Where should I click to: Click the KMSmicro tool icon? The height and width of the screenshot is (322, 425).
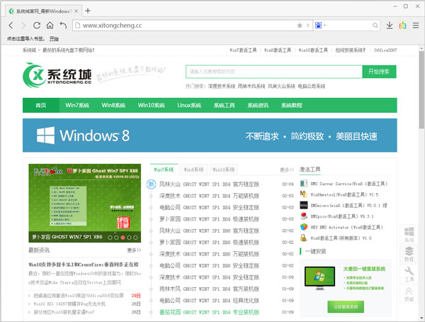[x=304, y=205]
